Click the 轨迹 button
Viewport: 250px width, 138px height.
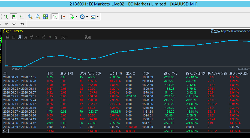(88, 37)
